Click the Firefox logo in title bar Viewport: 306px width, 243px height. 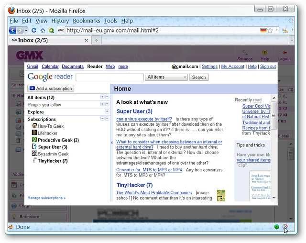pyautogui.click(x=11, y=11)
